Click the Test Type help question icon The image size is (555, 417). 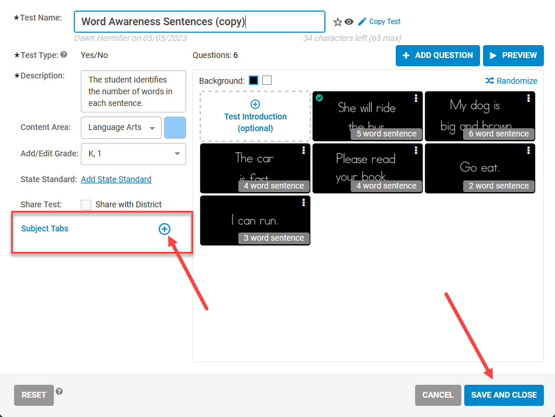click(x=64, y=54)
